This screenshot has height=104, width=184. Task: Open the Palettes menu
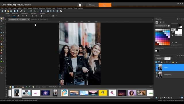pyautogui.click(x=70, y=8)
